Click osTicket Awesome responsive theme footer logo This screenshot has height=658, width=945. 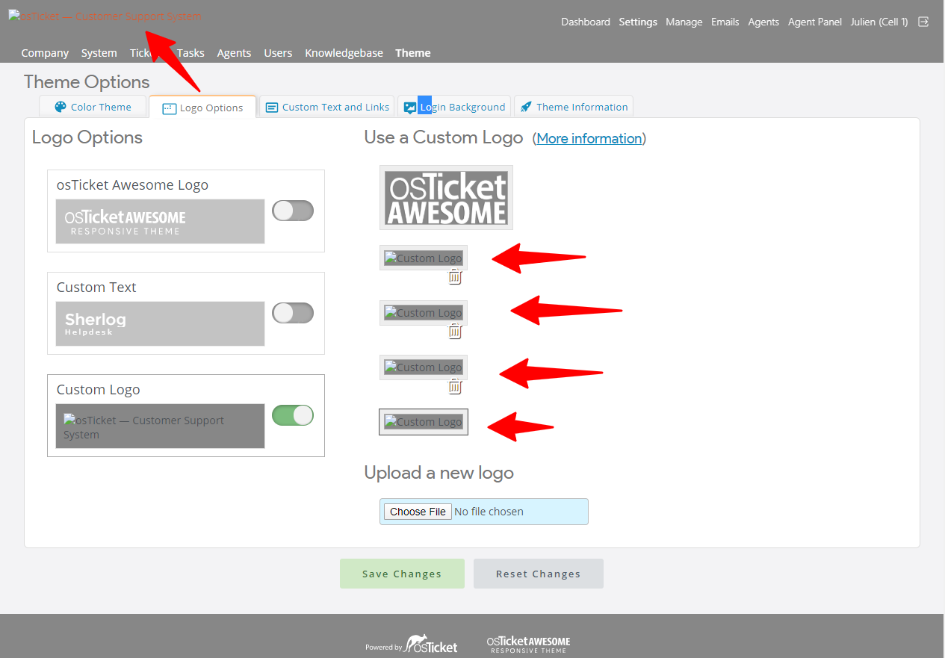(x=528, y=645)
